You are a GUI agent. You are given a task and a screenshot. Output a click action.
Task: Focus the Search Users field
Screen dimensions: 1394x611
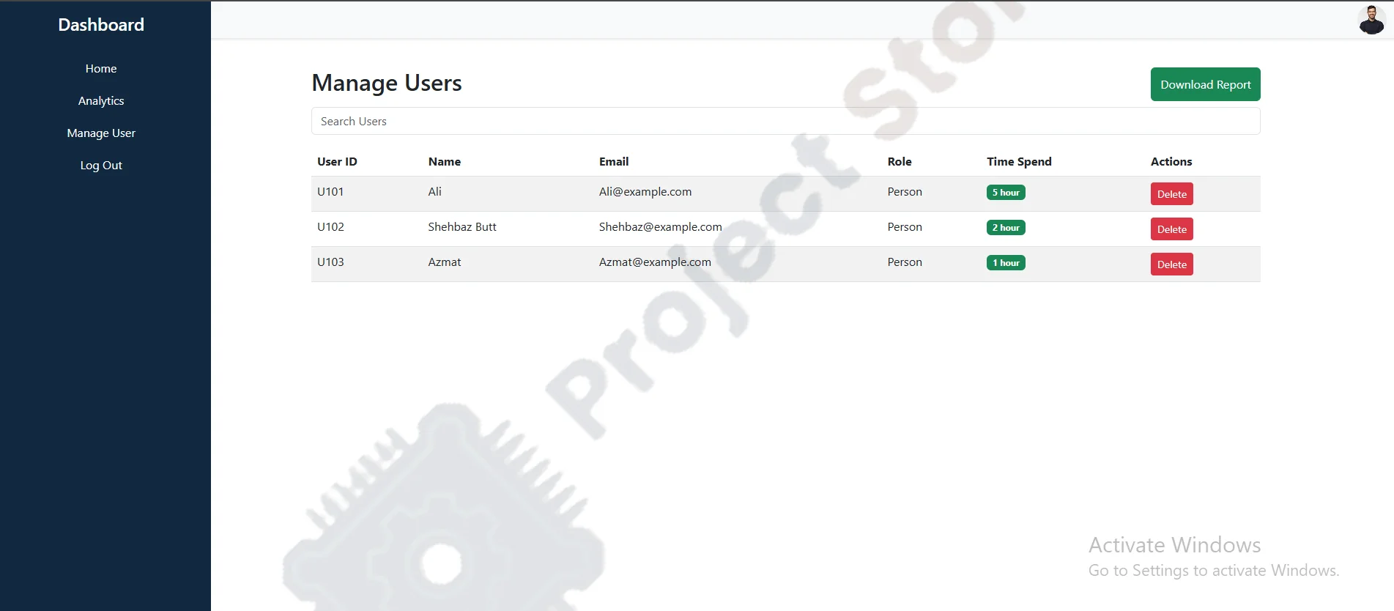785,122
